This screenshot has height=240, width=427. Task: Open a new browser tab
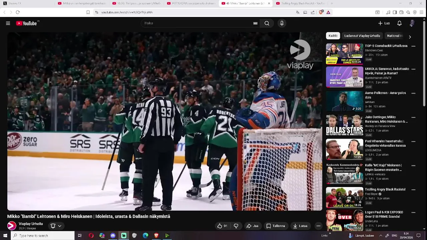tap(332, 3)
